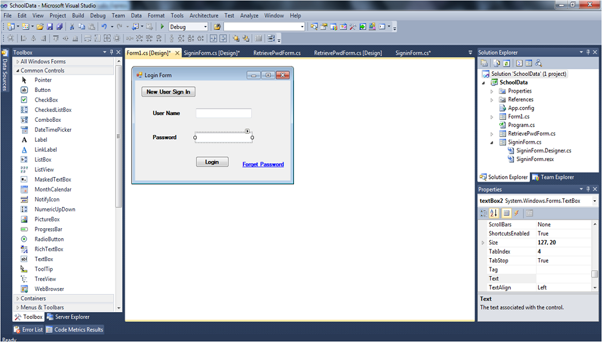This screenshot has height=342, width=602.
Task: Toggle the auto-hide pin on Toolbox panel
Action: coord(112,52)
